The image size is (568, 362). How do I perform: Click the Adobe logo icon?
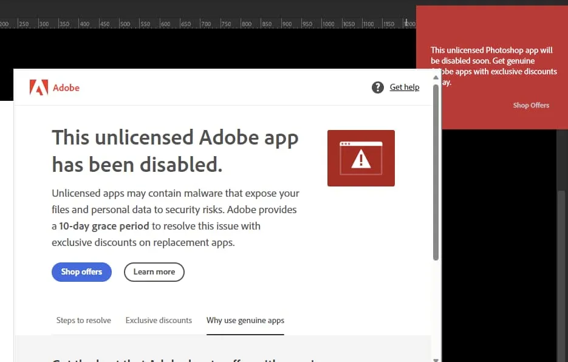click(x=38, y=87)
